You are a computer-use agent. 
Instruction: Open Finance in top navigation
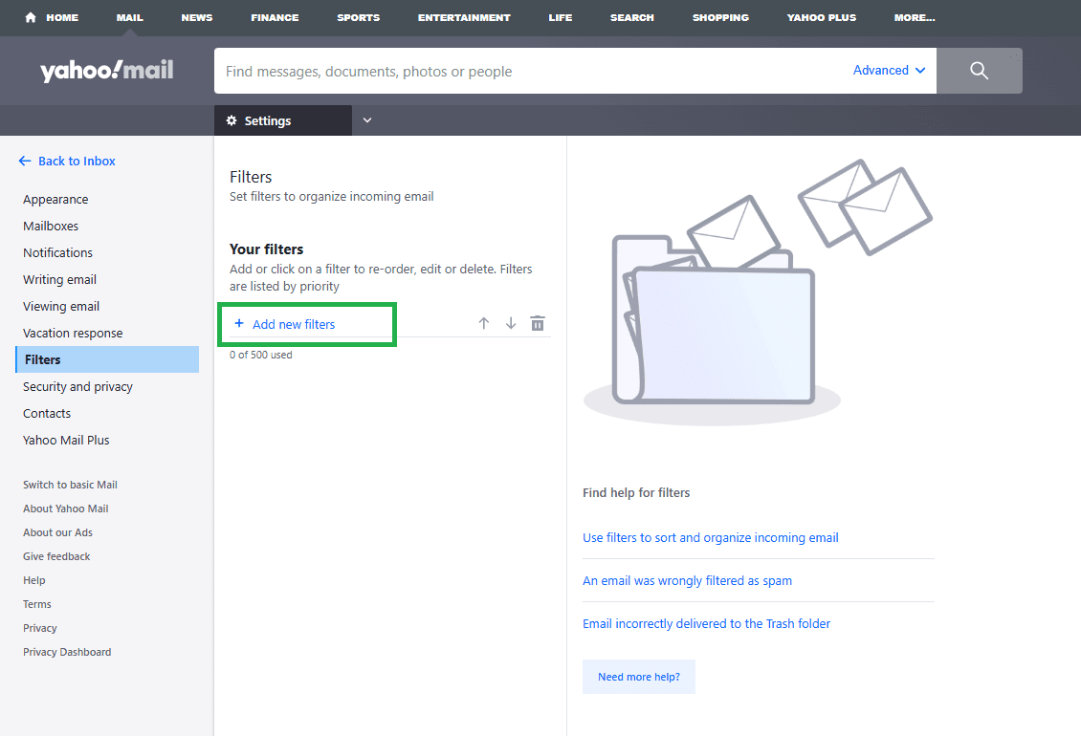tap(276, 17)
